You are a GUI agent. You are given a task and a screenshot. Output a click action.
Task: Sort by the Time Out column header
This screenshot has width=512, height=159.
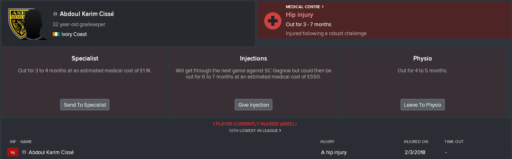(454, 142)
